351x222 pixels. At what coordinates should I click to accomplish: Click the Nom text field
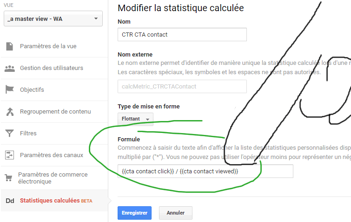182,35
